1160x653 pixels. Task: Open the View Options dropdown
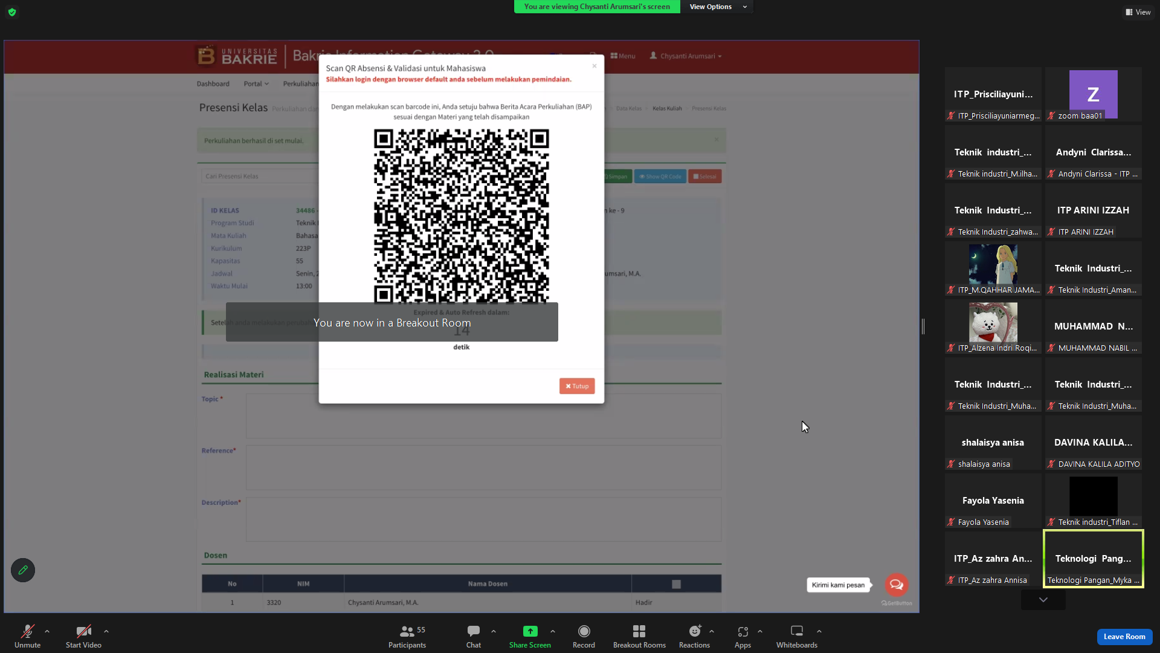pos(717,7)
